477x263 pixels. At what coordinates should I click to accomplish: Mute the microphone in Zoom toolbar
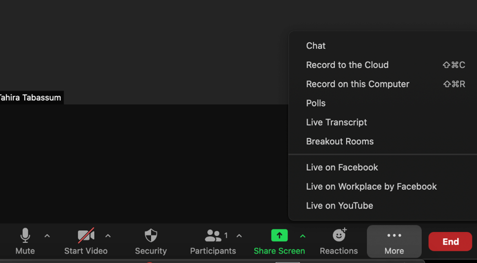coord(25,241)
